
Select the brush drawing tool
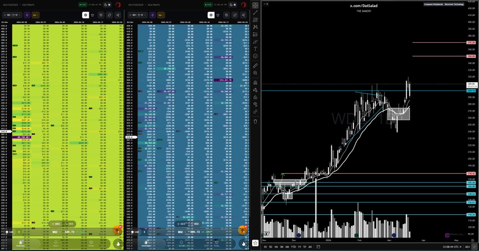tap(255, 42)
